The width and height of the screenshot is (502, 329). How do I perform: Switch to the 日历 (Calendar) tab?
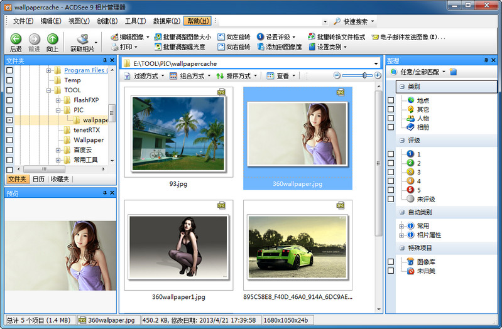click(x=39, y=179)
